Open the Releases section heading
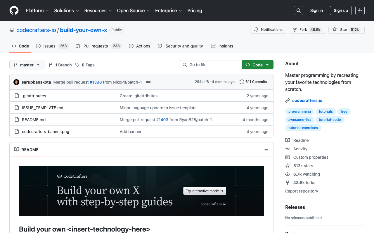 tap(295, 207)
